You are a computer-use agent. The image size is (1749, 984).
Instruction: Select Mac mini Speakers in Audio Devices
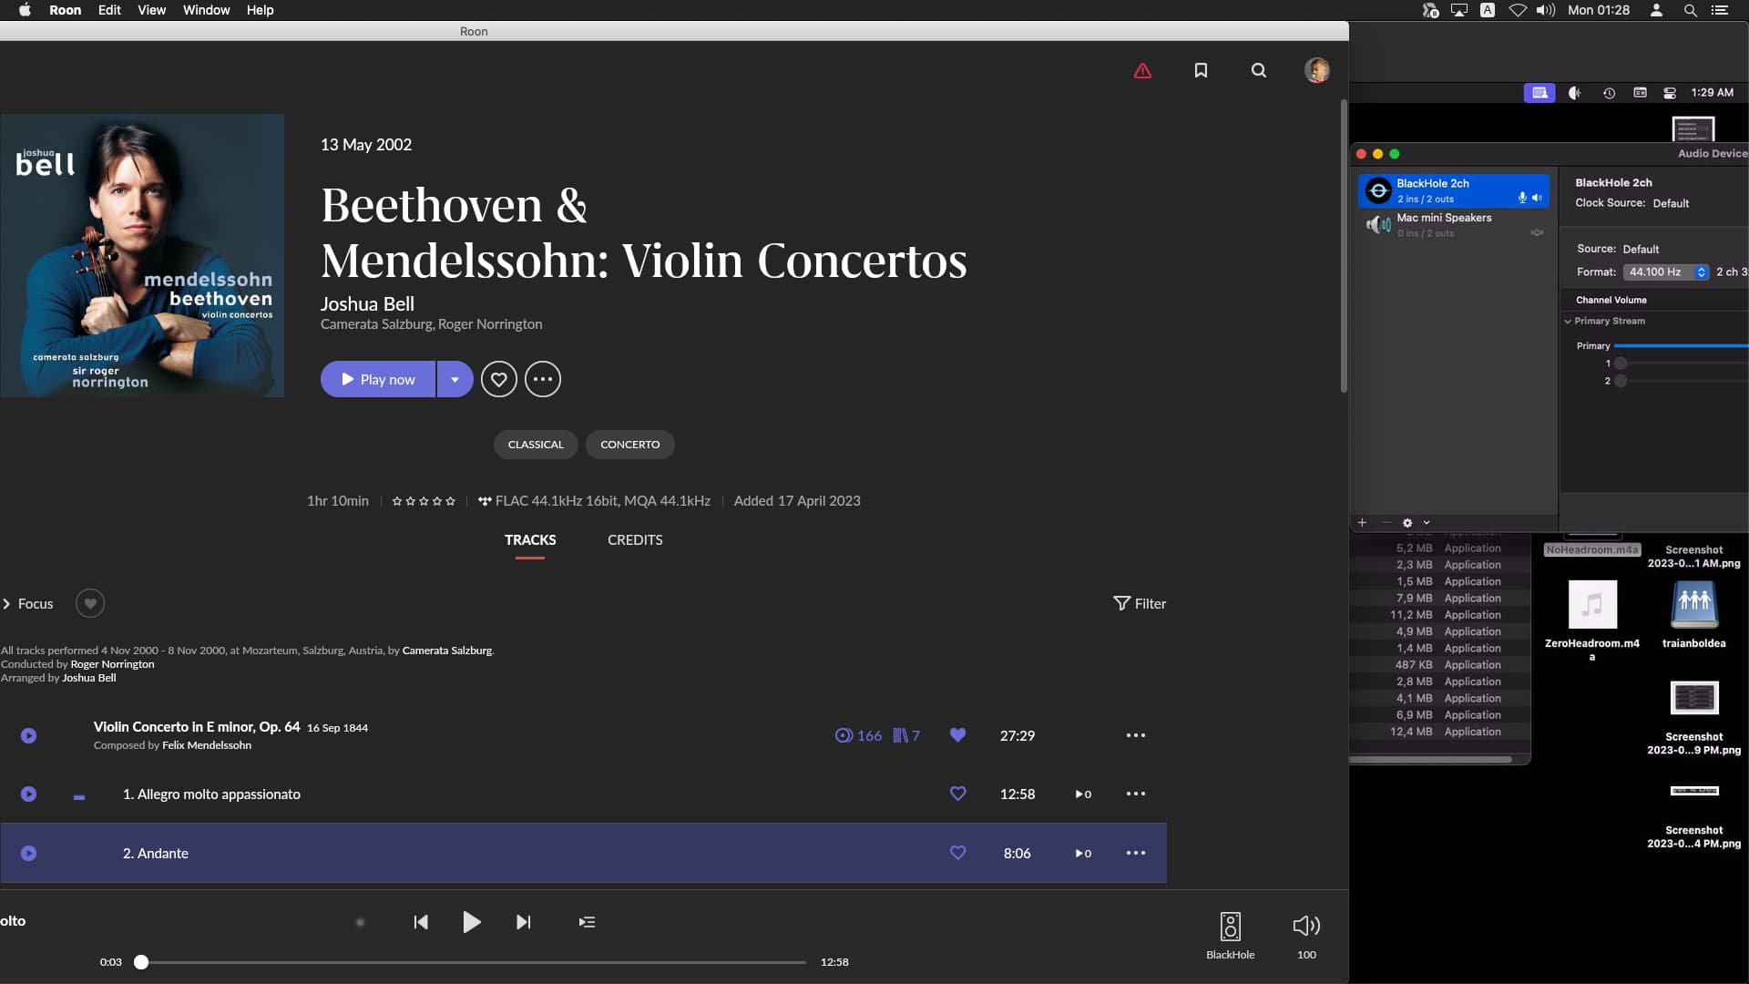[1454, 225]
